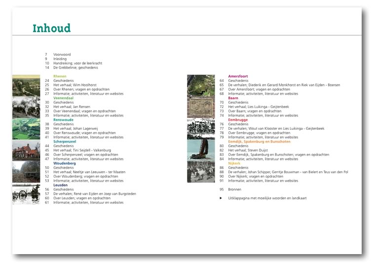
Task: Jump to Bronnen on page 95
Action: point(234,189)
